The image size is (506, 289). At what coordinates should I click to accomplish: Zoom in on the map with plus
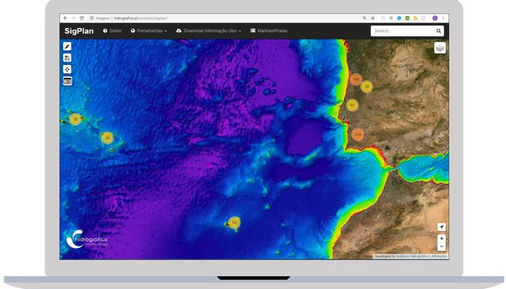[x=442, y=238]
